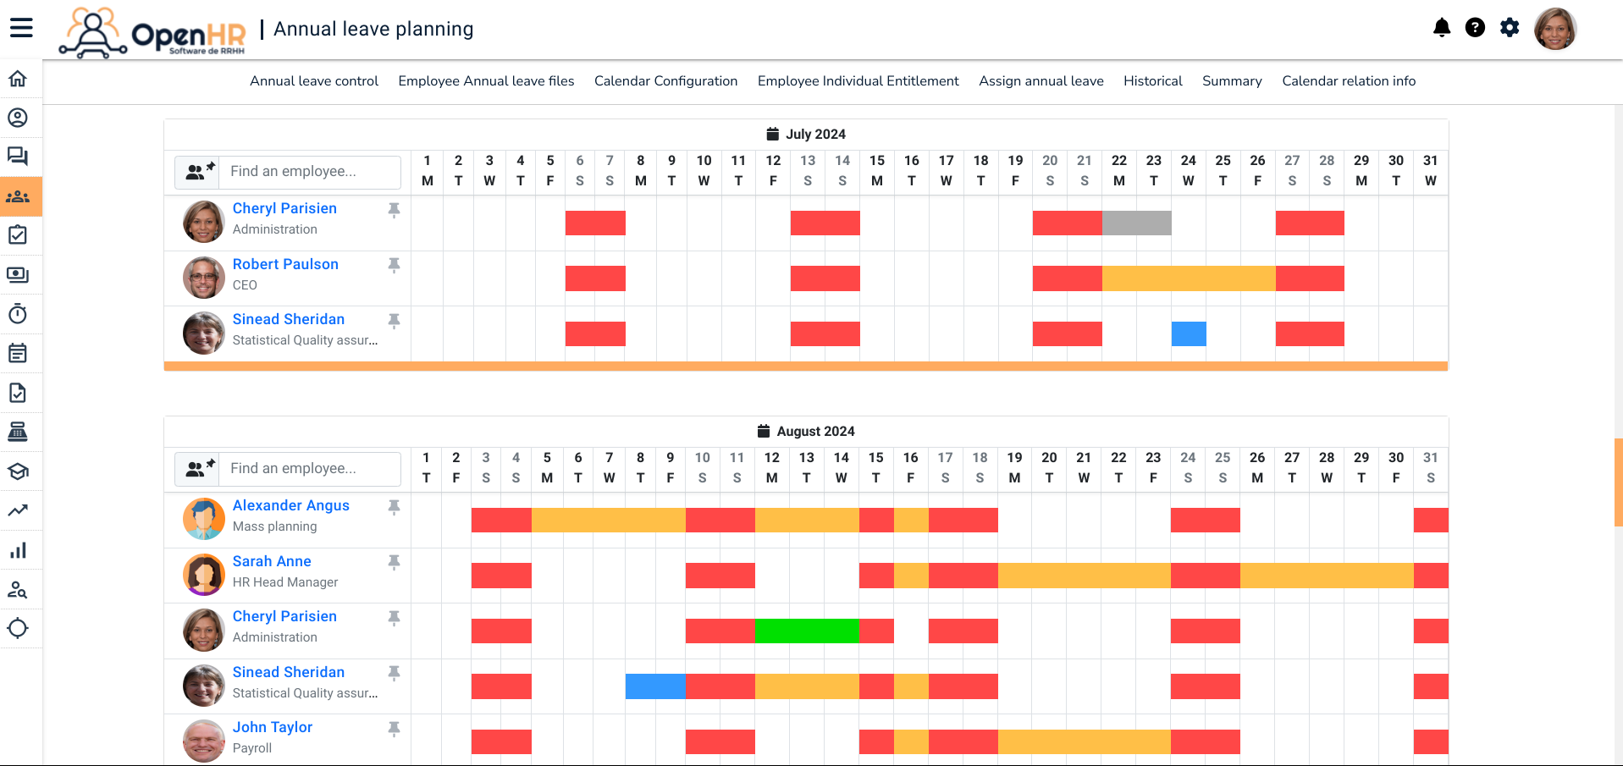Toggle pin for Alexander Angus row
Screen dimensions: 1623x766
tap(394, 506)
